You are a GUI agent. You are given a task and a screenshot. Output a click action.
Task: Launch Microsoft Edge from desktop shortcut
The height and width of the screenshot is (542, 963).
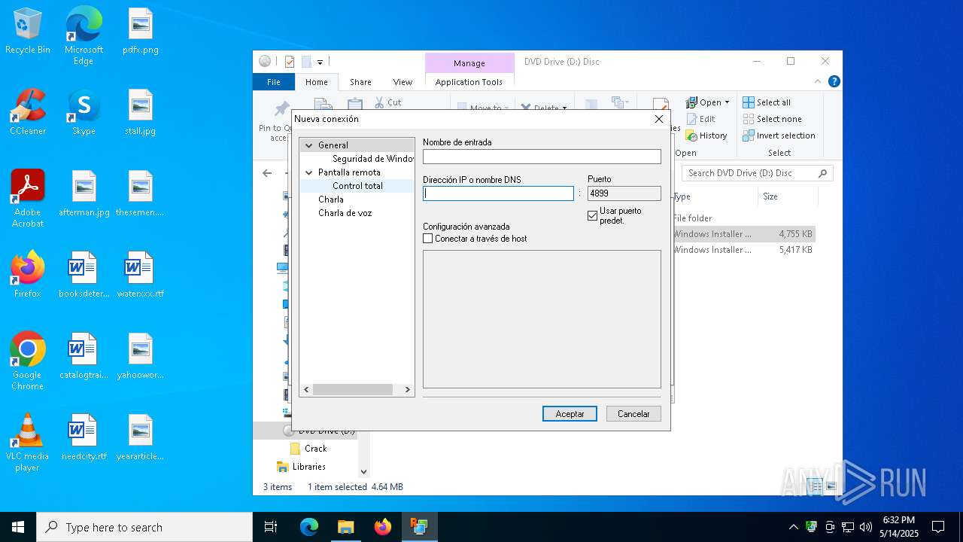click(x=84, y=36)
